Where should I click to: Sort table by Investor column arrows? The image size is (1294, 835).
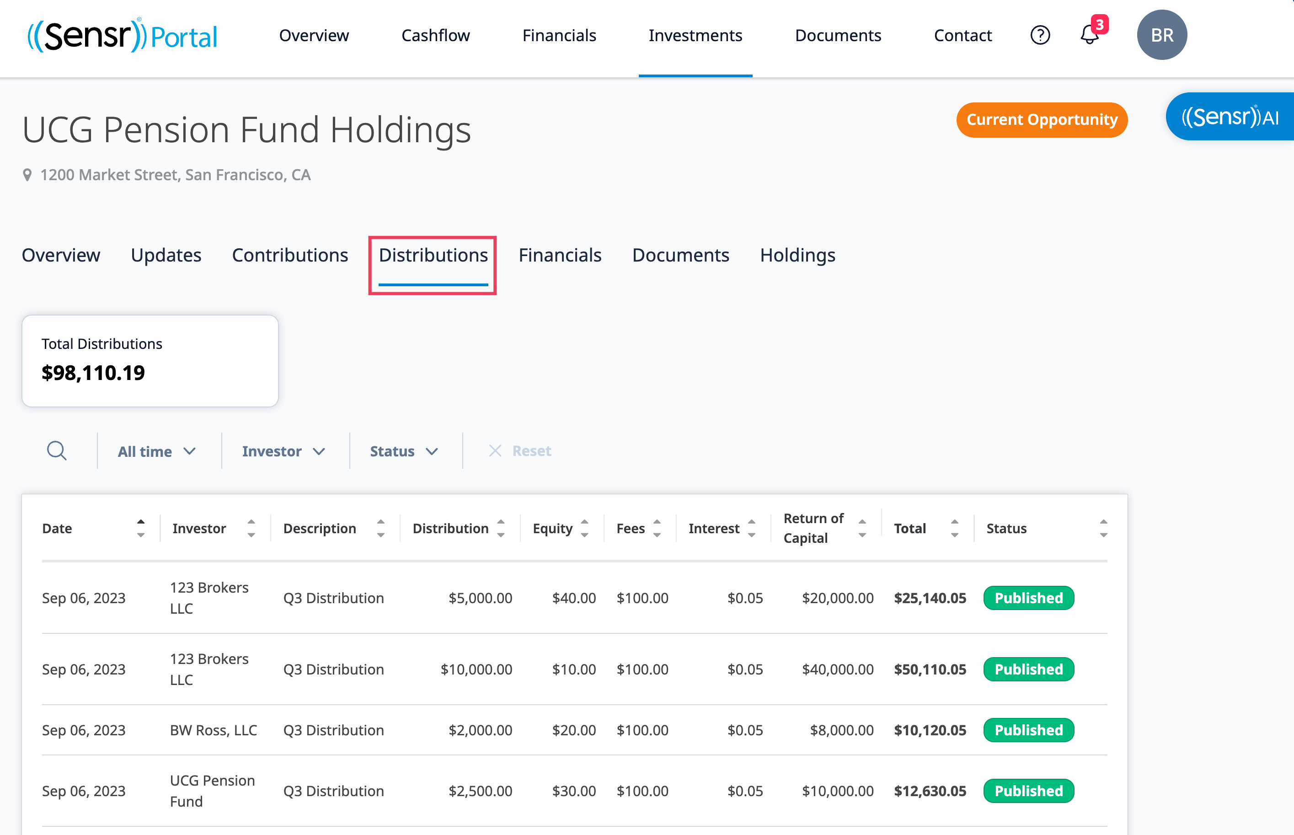(251, 528)
